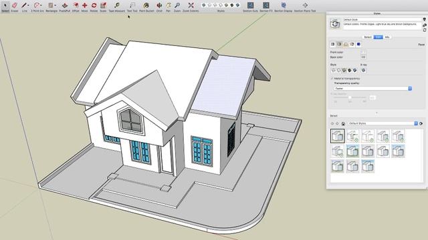Toggle Material transparency checkbox
Viewport: 428px width, 240px height.
click(x=332, y=79)
